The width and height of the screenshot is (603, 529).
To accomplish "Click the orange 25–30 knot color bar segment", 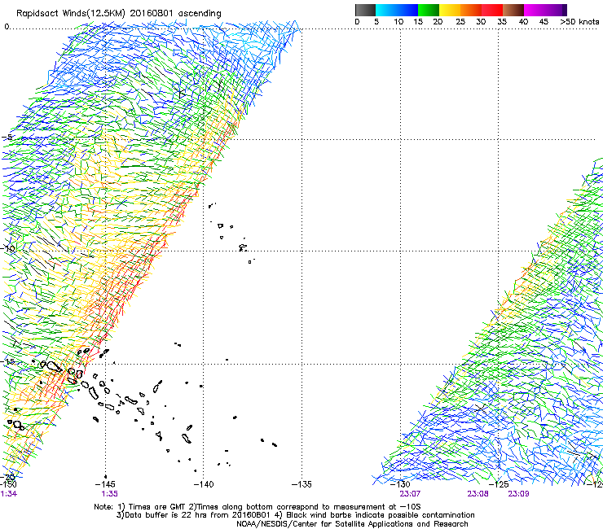I will click(471, 10).
